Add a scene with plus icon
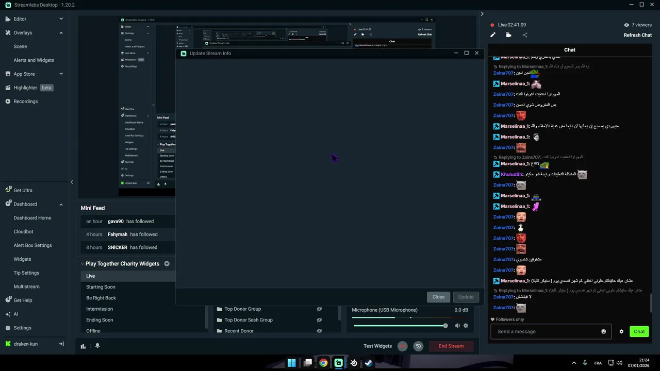The width and height of the screenshot is (660, 371). [x=167, y=264]
